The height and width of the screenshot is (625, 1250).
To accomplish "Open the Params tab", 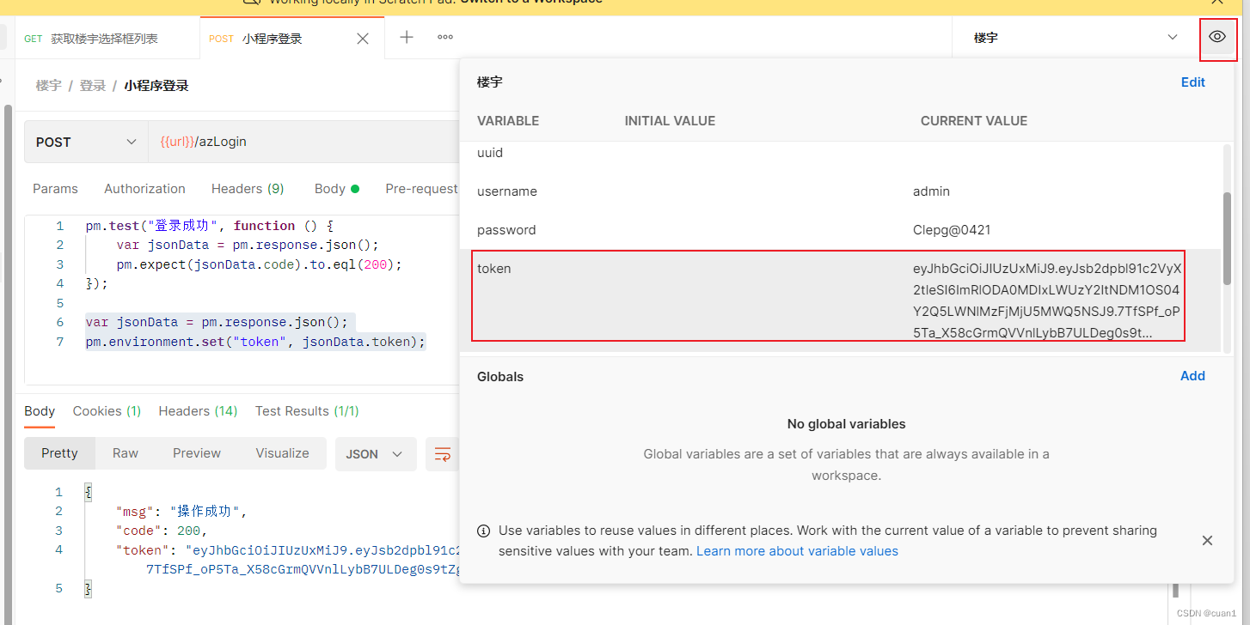I will point(55,189).
